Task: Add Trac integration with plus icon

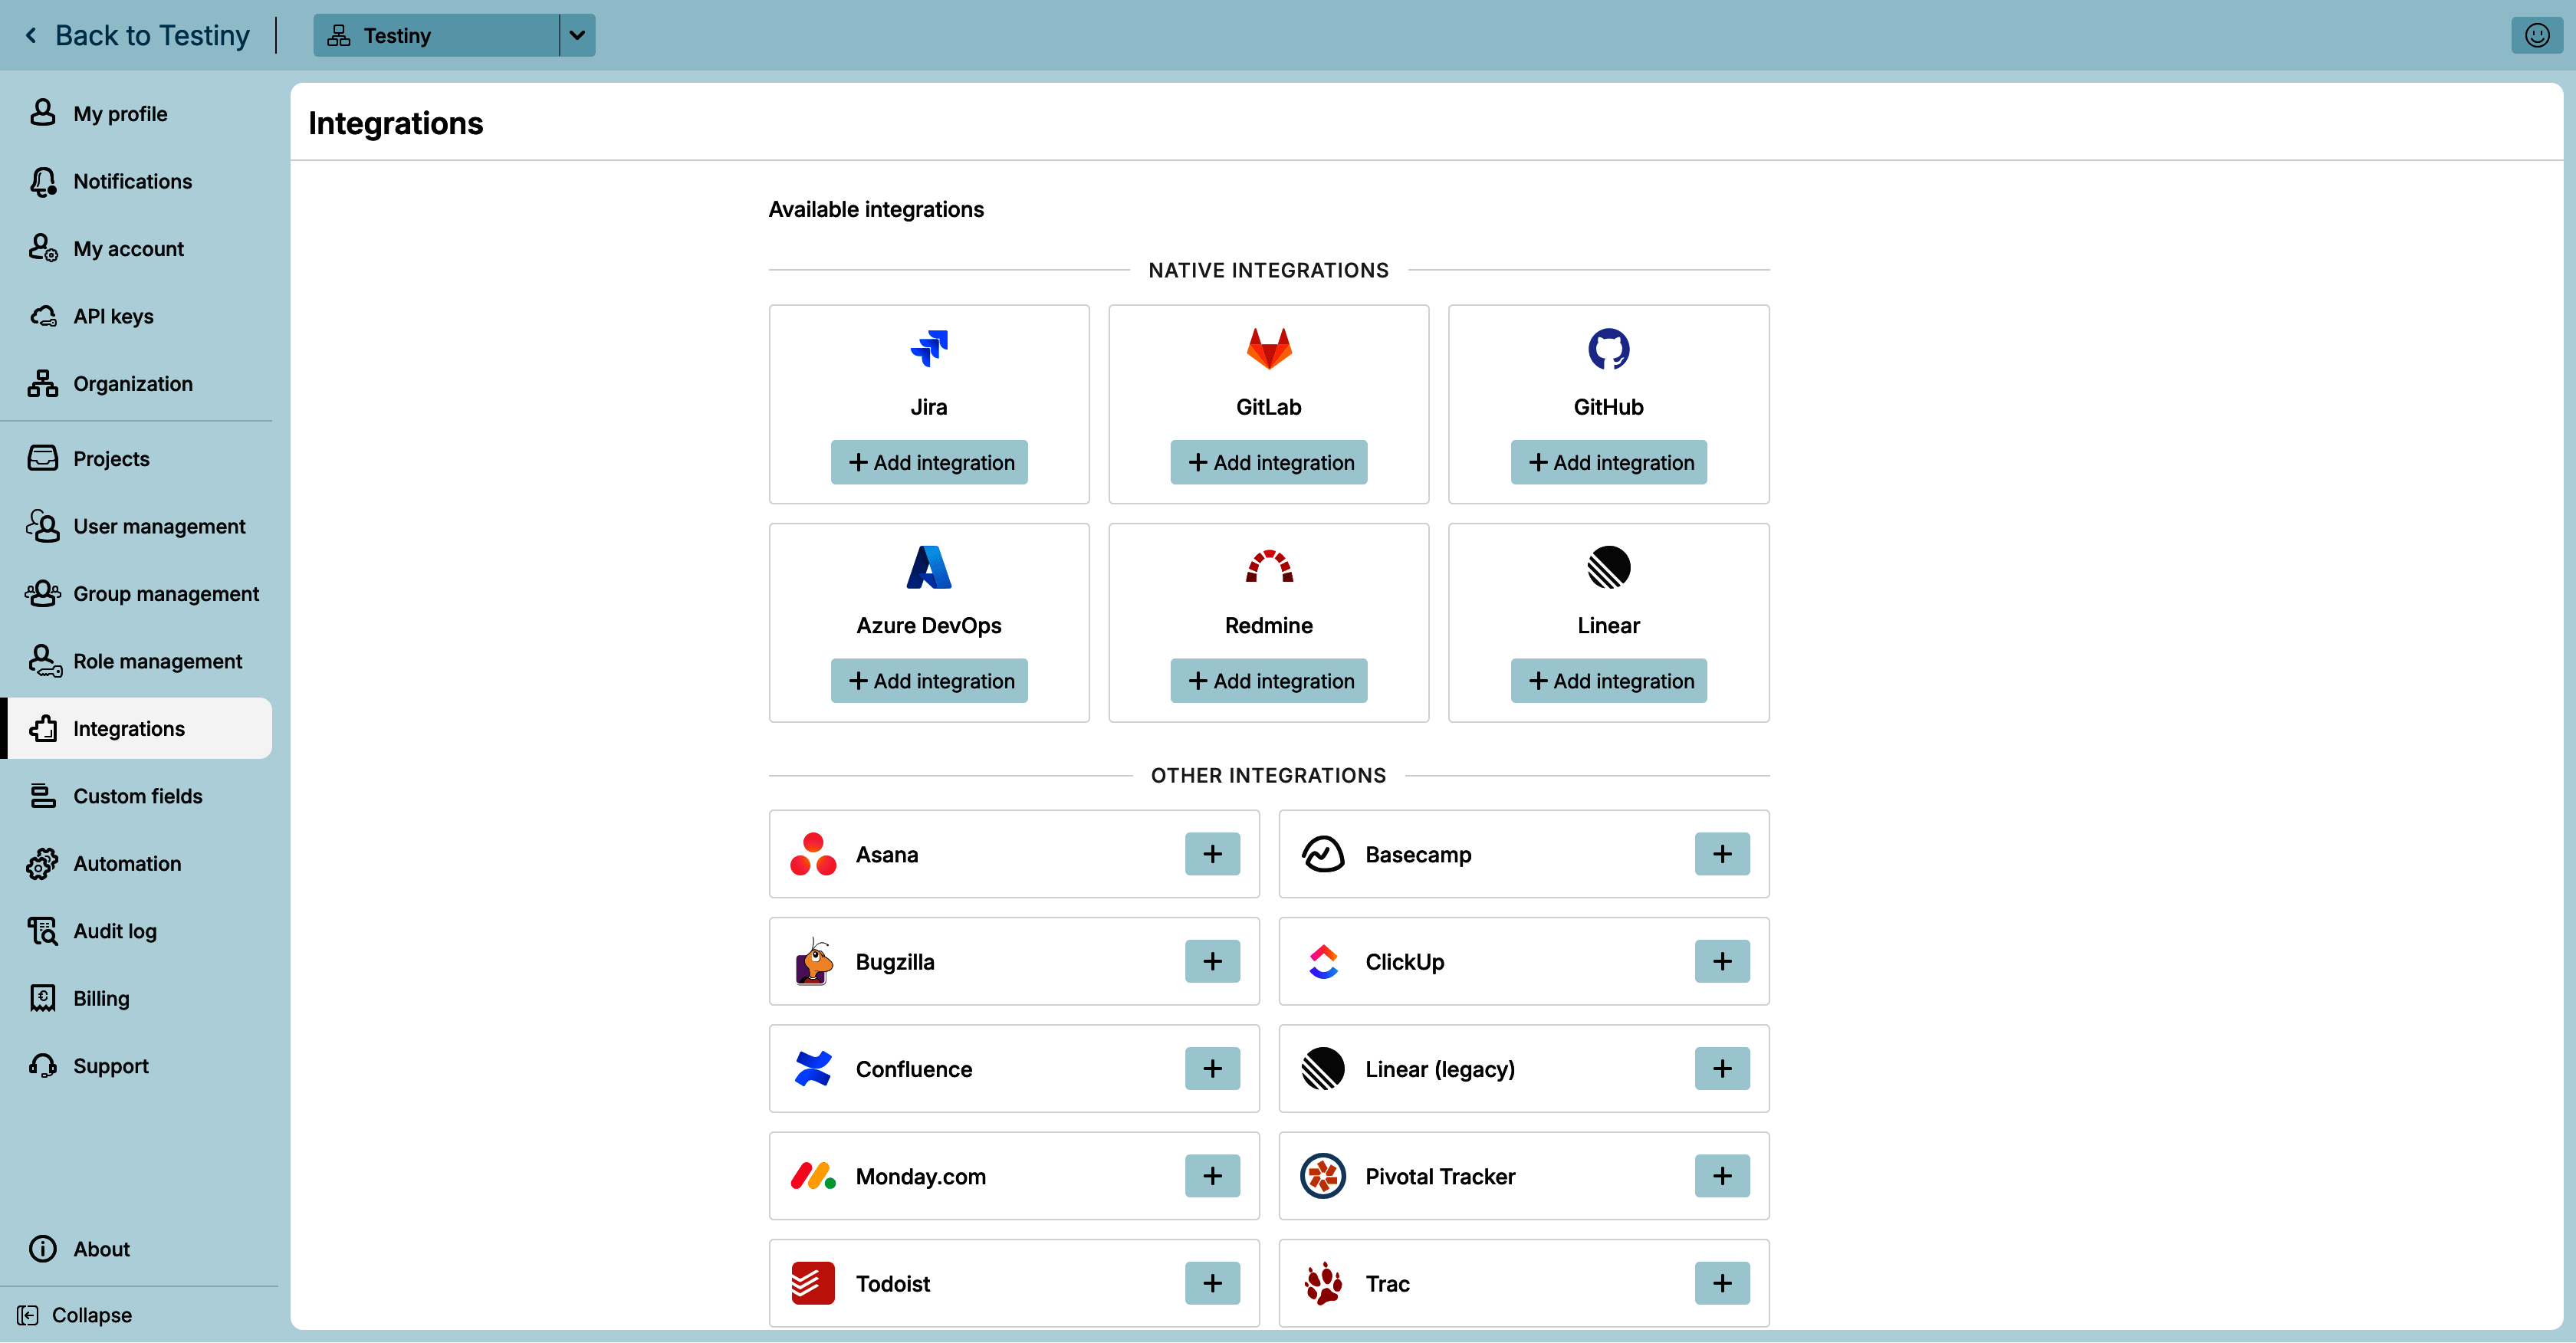Action: click(x=1722, y=1283)
